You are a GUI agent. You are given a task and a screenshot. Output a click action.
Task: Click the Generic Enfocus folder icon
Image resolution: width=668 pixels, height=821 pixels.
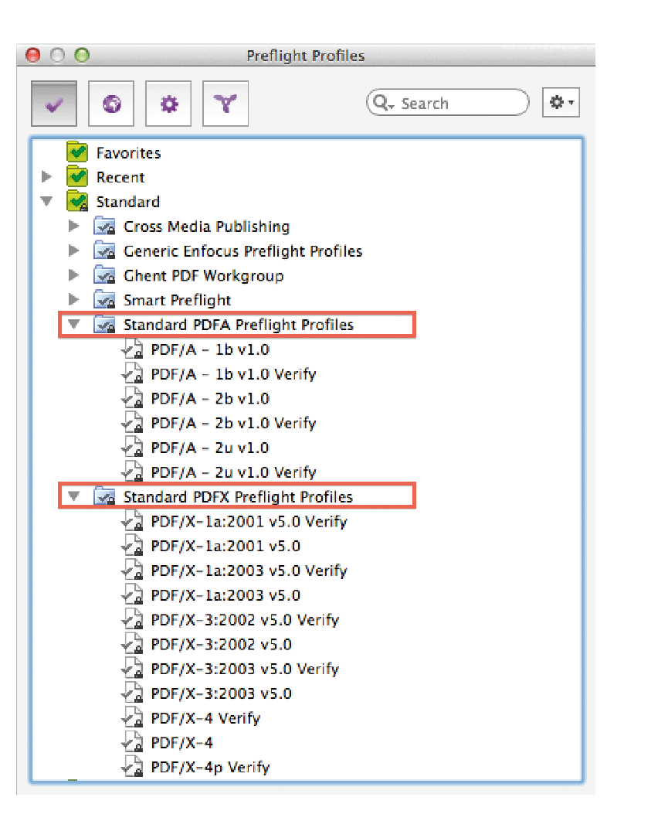point(104,250)
